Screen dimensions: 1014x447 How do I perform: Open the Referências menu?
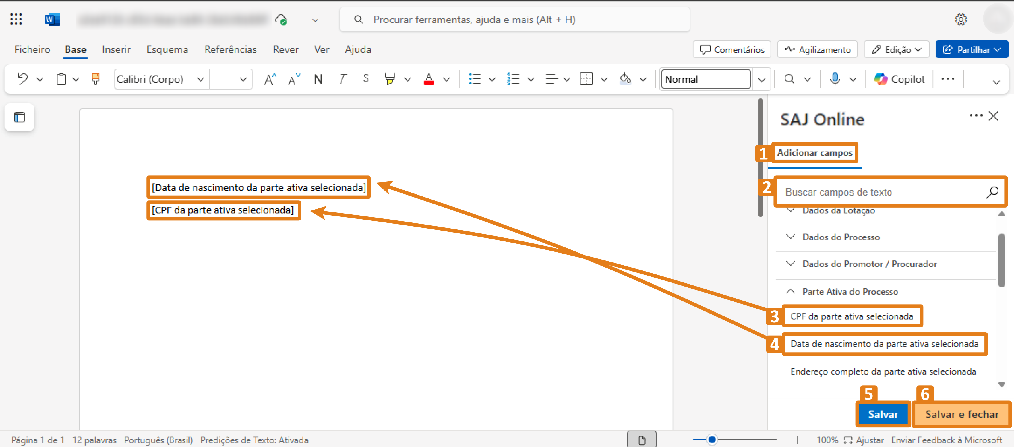(x=231, y=49)
